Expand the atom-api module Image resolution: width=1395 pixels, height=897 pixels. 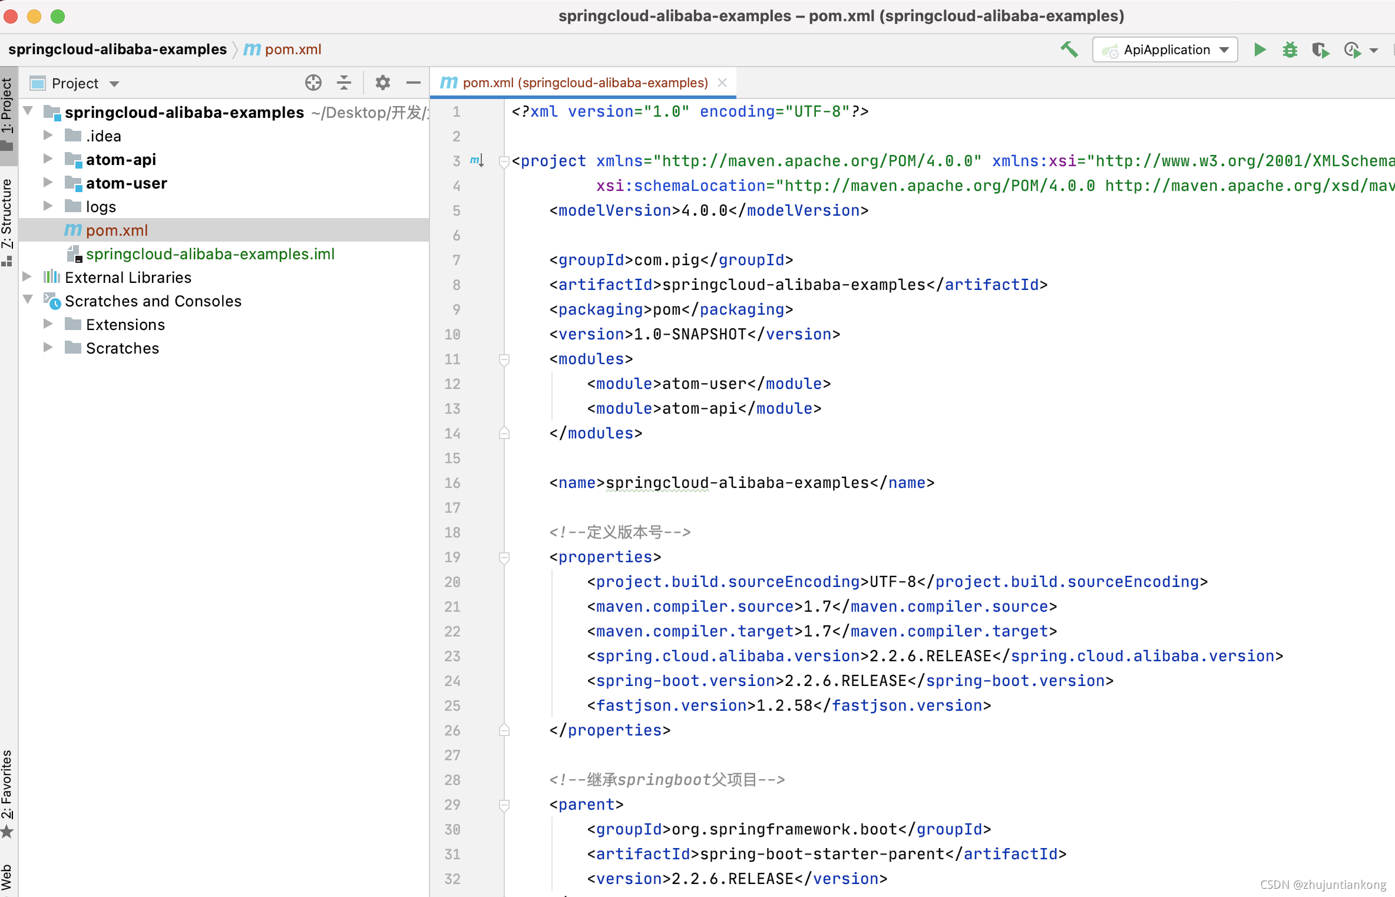coord(48,159)
